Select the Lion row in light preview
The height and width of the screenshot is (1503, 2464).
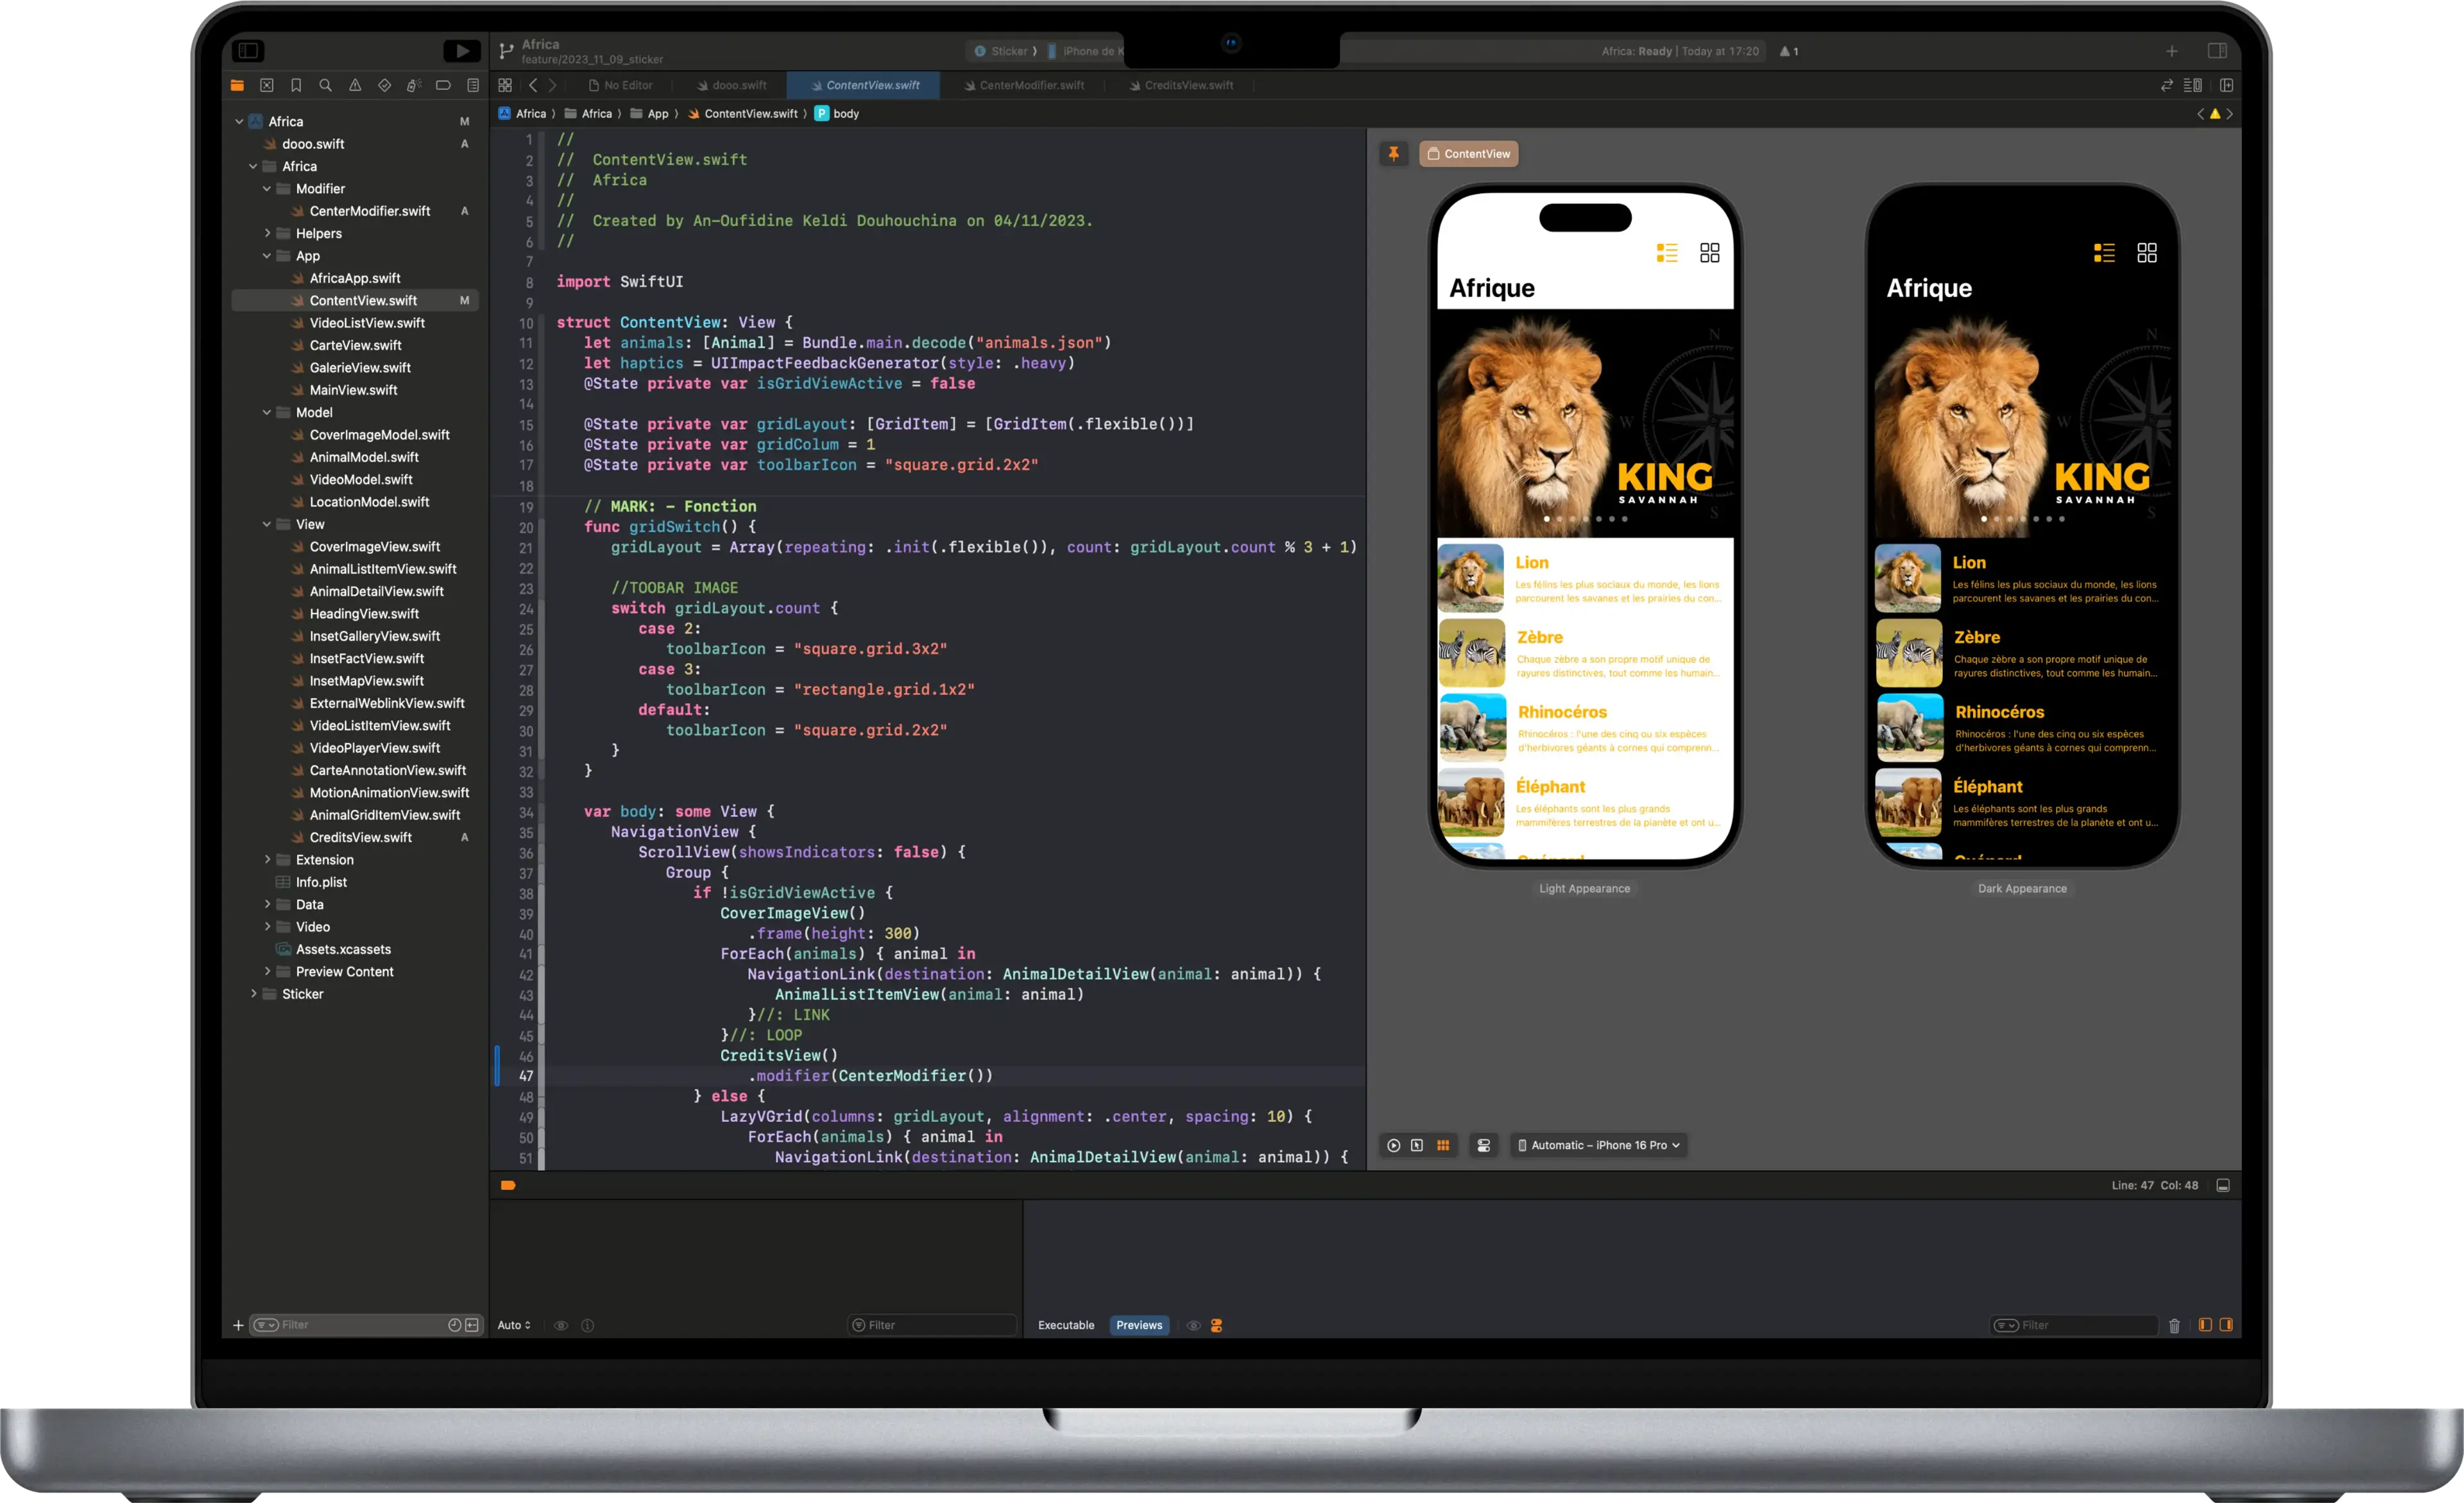(1585, 578)
